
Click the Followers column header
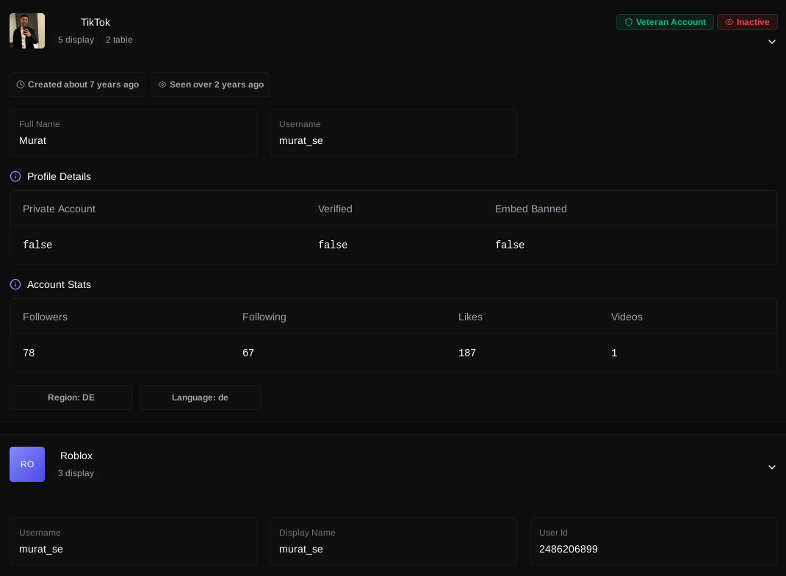45,317
